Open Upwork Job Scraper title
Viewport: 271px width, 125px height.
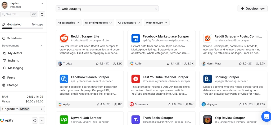click(x=86, y=118)
